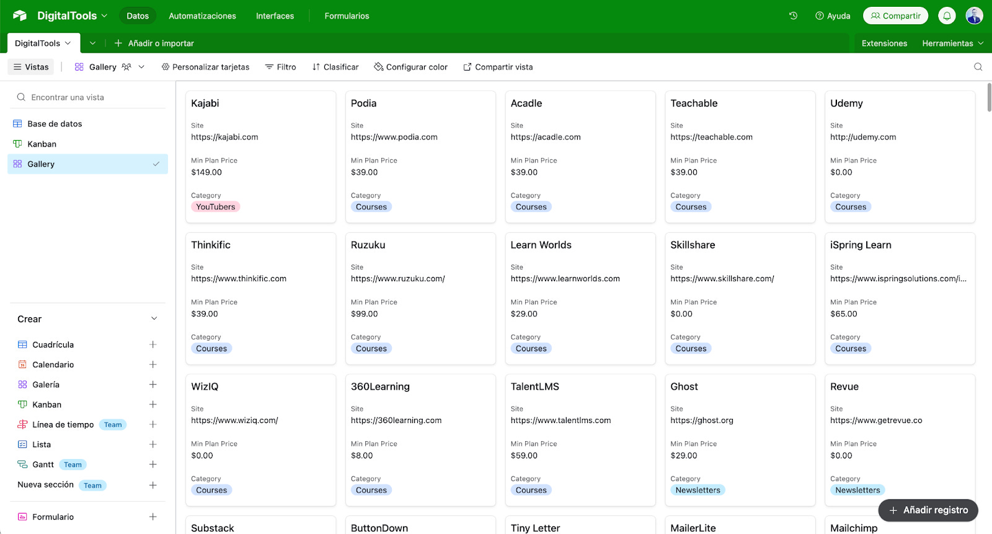992x534 pixels.
Task: Open the Filtro menu
Action: click(280, 67)
